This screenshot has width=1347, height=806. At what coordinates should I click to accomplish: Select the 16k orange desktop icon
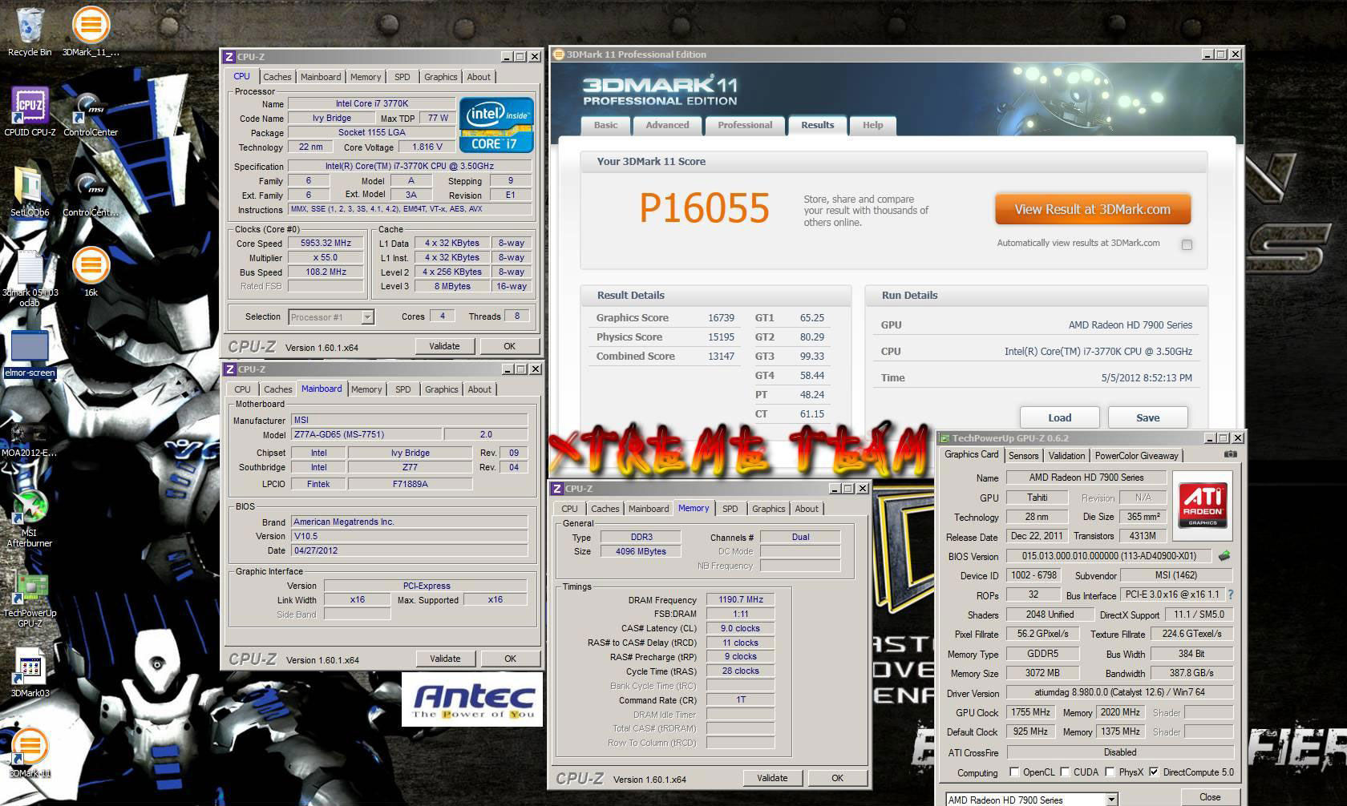click(91, 272)
